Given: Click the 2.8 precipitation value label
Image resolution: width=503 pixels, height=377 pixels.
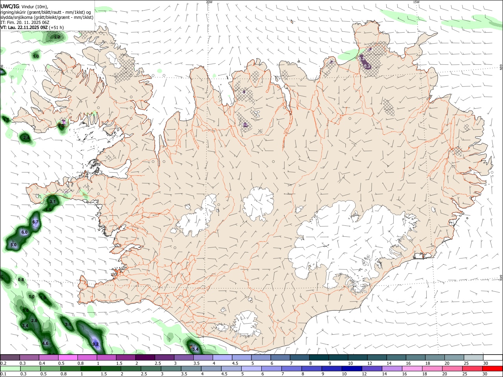Looking at the screenshot, I should (x=34, y=321).
